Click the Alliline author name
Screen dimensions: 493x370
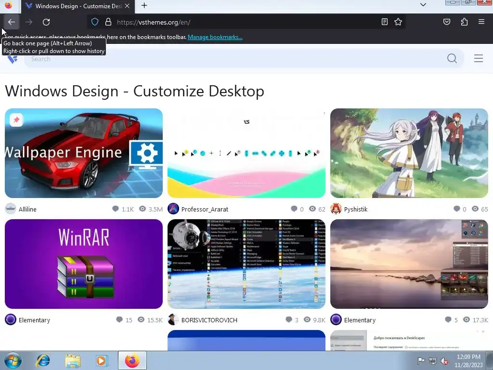click(x=27, y=209)
